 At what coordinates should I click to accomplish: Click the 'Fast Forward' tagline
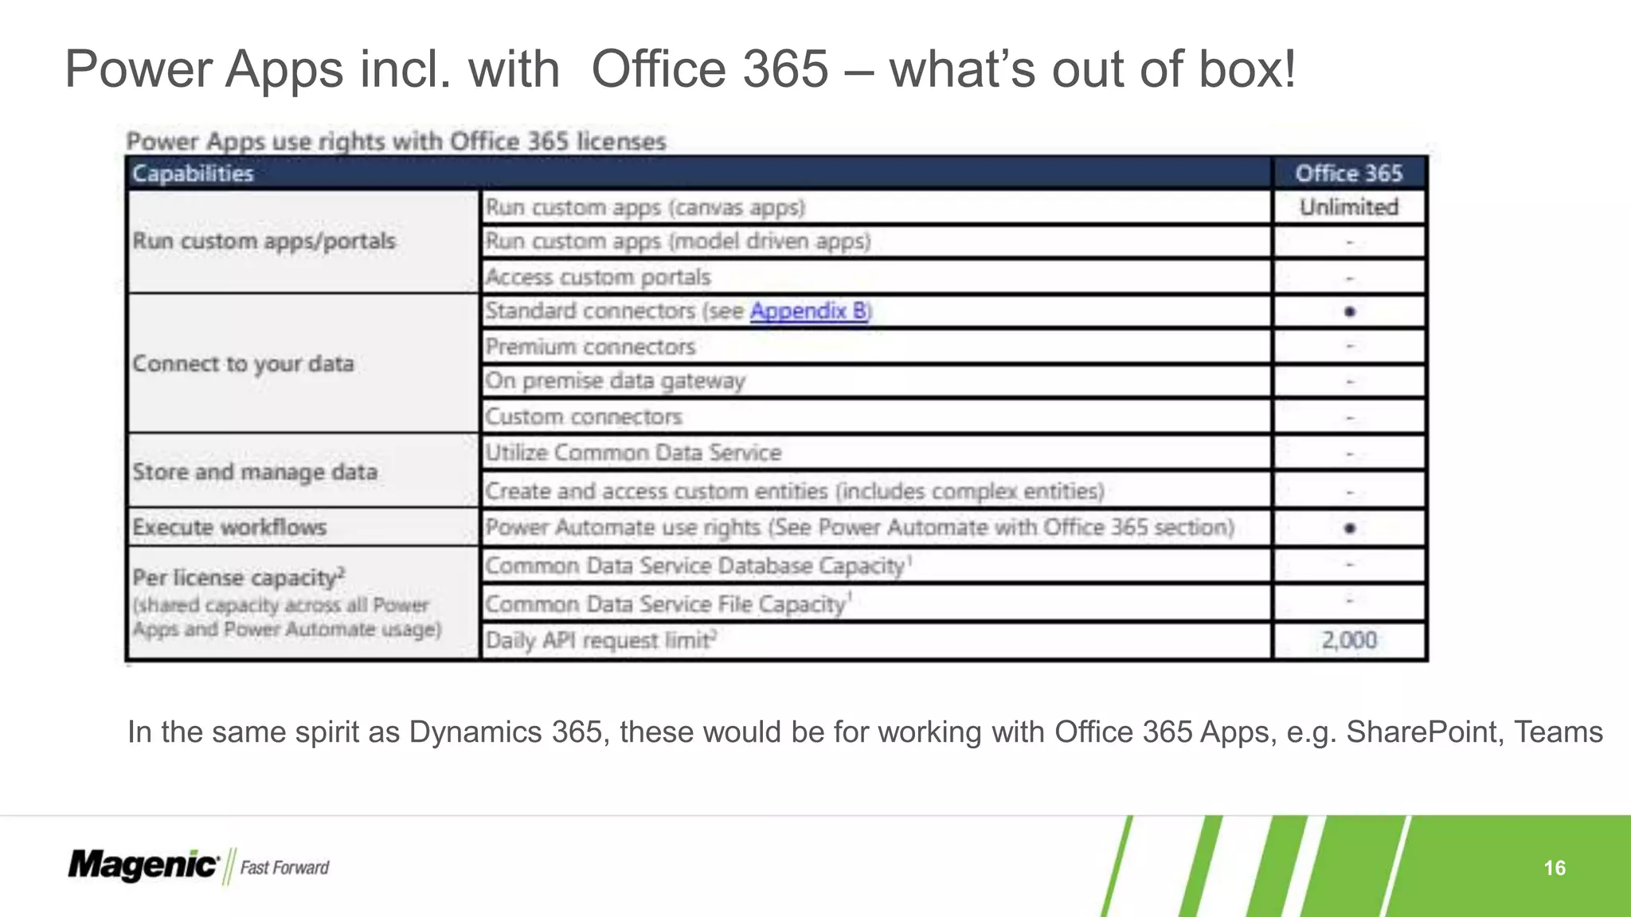tap(284, 868)
